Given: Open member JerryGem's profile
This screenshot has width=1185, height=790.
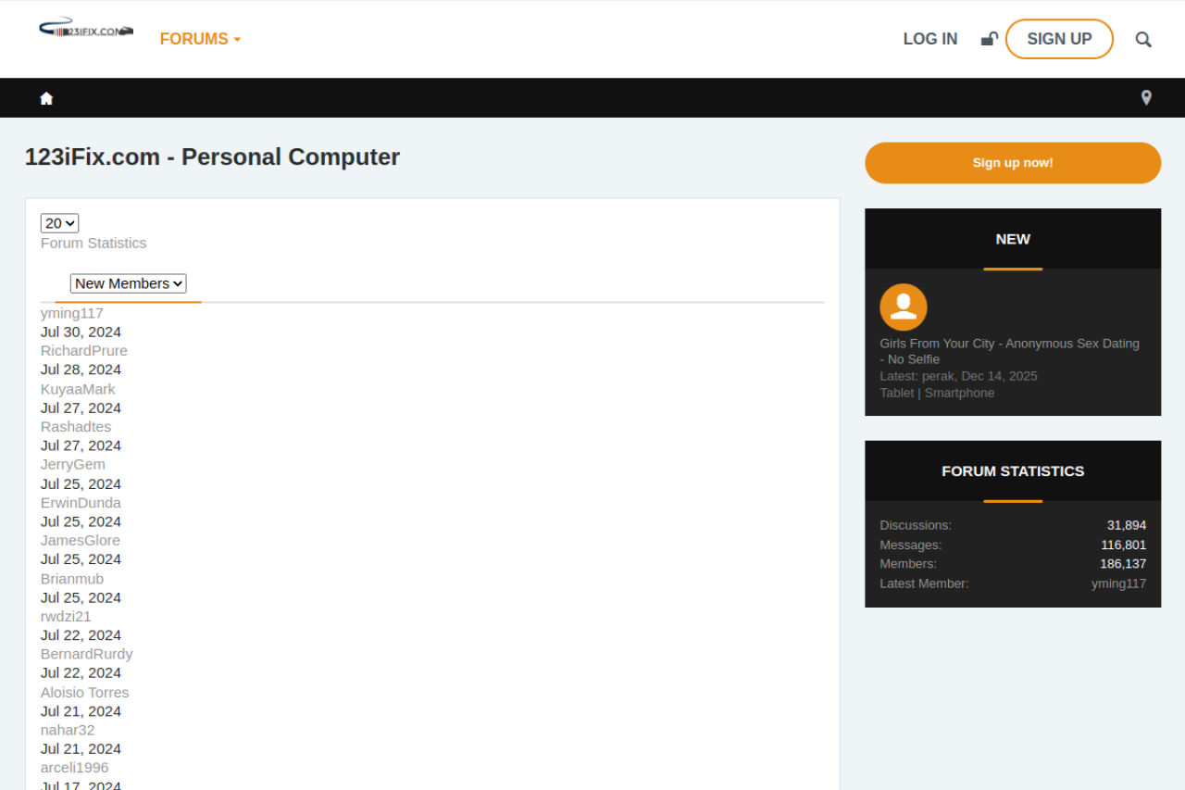Looking at the screenshot, I should [x=73, y=464].
